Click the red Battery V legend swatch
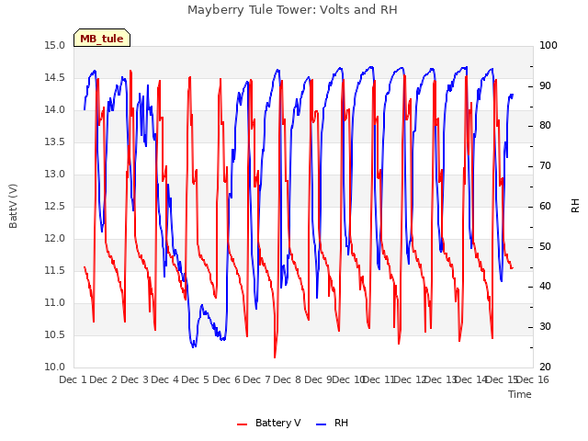 point(243,424)
